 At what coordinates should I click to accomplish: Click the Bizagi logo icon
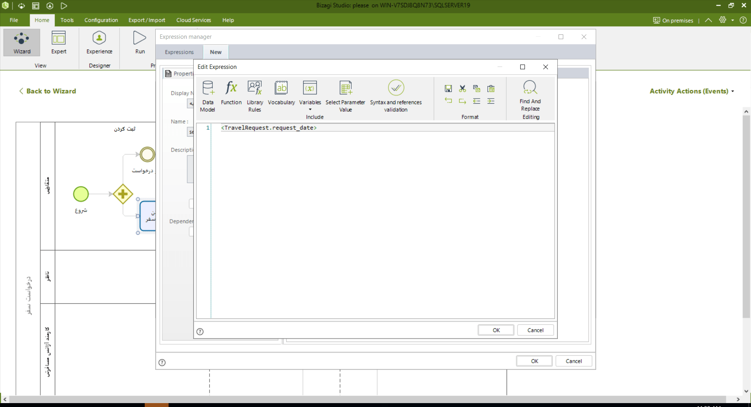(5, 5)
